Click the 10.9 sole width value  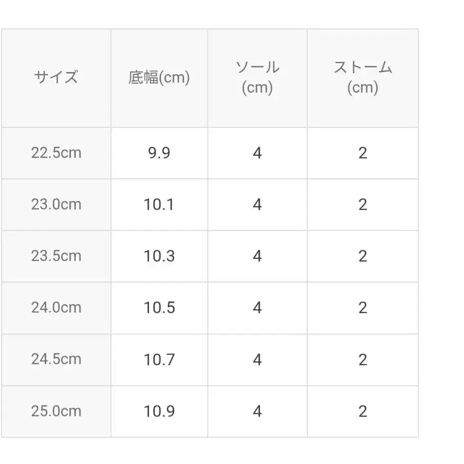[x=159, y=411]
